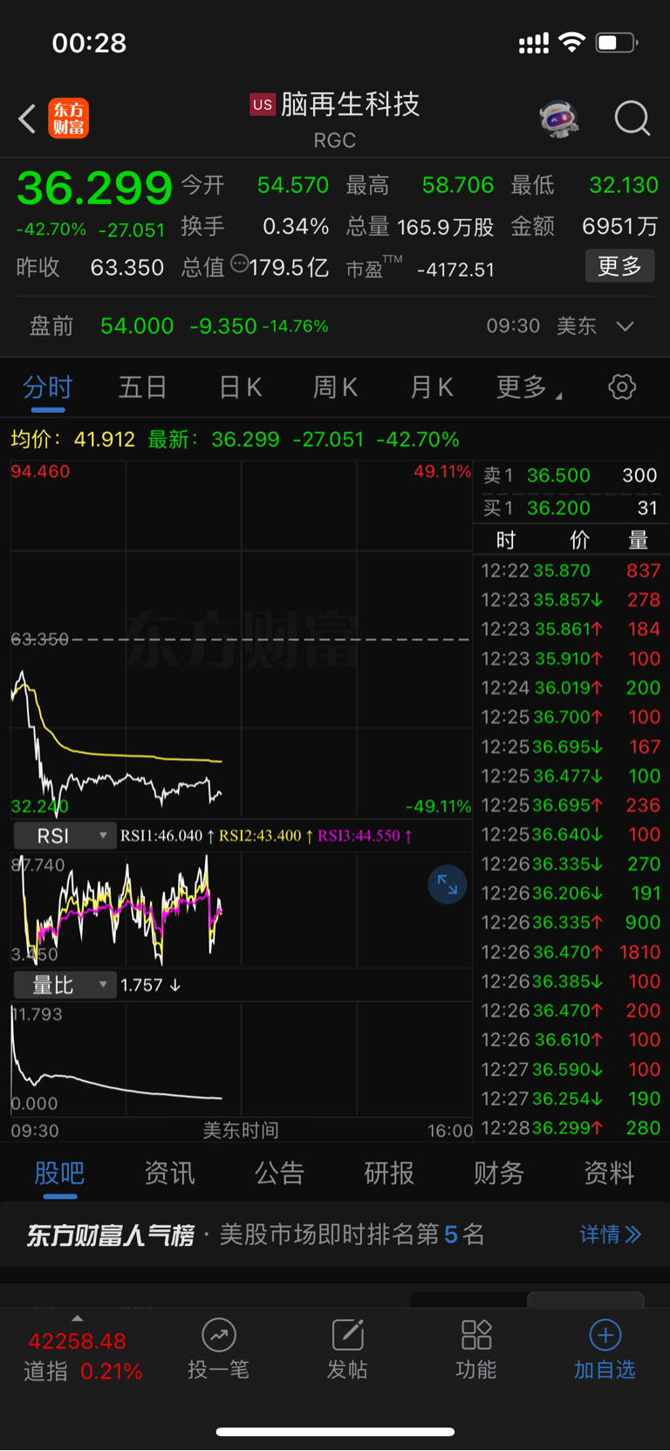
Task: Expand the 盘前 pre-market chevron
Action: point(625,326)
